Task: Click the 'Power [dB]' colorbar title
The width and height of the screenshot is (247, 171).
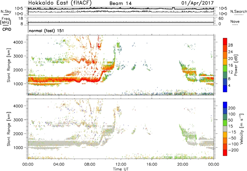Action: (236, 65)
